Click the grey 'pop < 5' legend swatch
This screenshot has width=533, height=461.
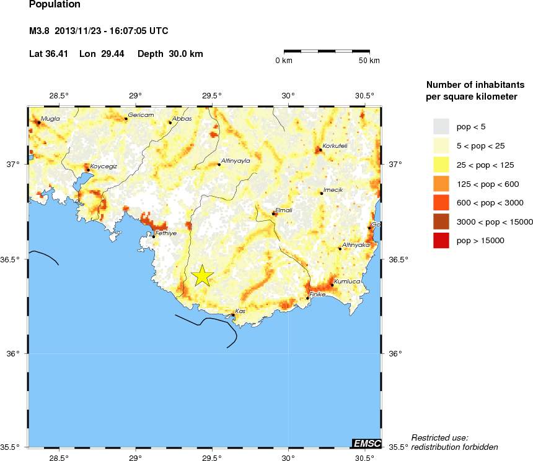click(441, 127)
